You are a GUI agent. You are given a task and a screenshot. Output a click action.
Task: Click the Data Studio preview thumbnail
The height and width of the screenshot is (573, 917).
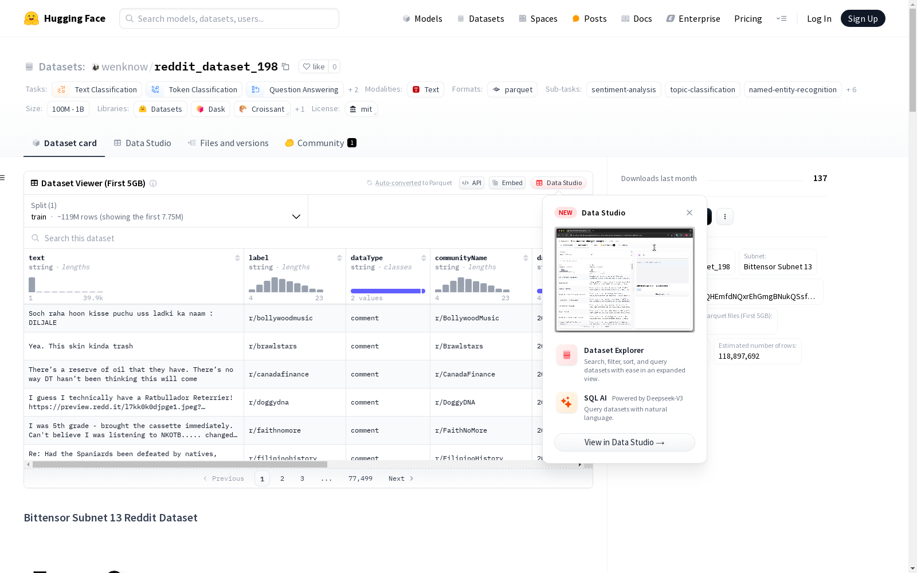(625, 280)
